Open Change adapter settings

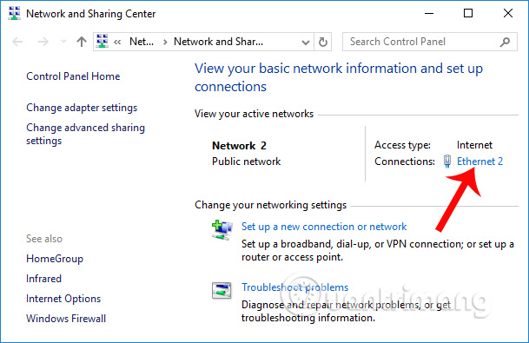(x=82, y=108)
